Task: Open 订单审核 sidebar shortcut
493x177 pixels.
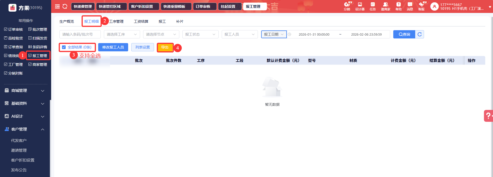Action: click(14, 29)
